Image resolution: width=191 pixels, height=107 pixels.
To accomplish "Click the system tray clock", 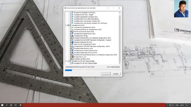I will point(182,105).
